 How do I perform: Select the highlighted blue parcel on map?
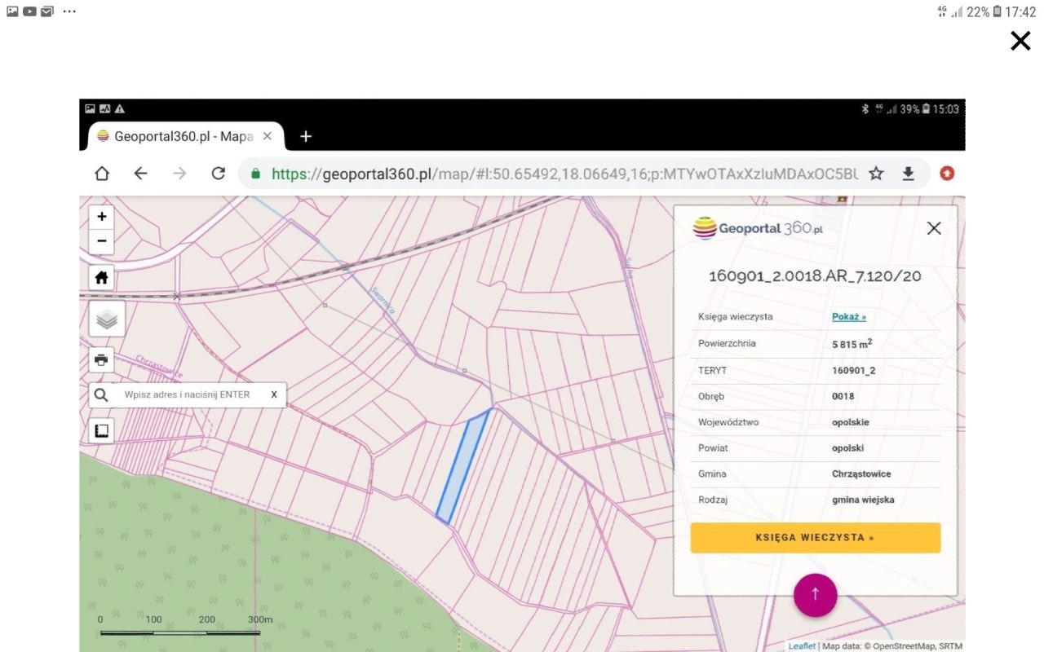[x=463, y=465]
